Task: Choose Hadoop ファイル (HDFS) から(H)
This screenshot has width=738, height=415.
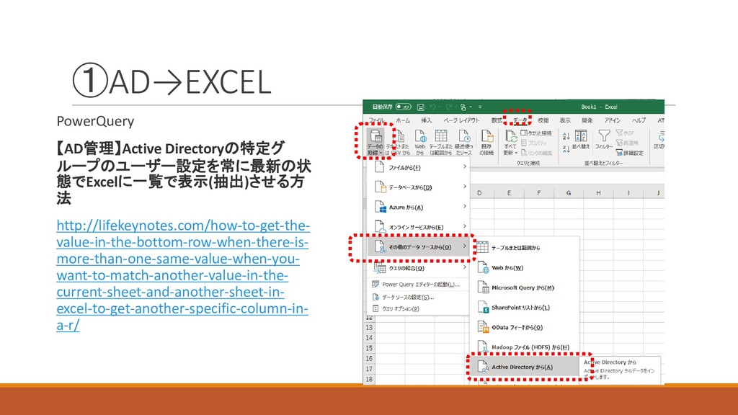Action: (x=525, y=347)
